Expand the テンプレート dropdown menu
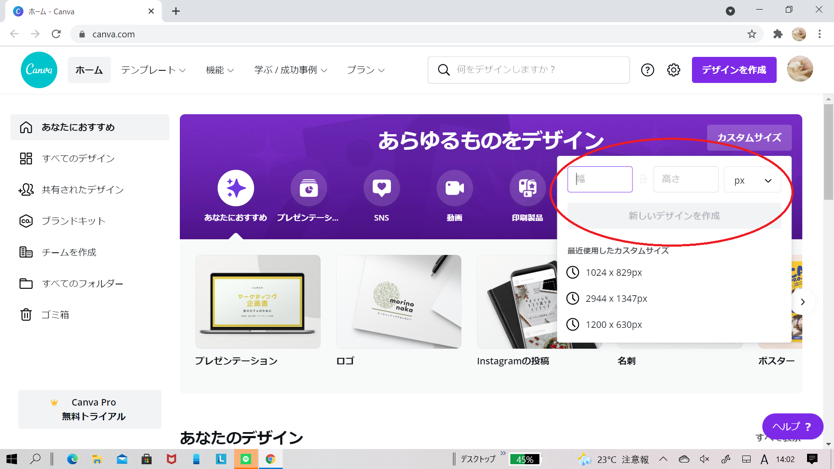 (x=153, y=70)
